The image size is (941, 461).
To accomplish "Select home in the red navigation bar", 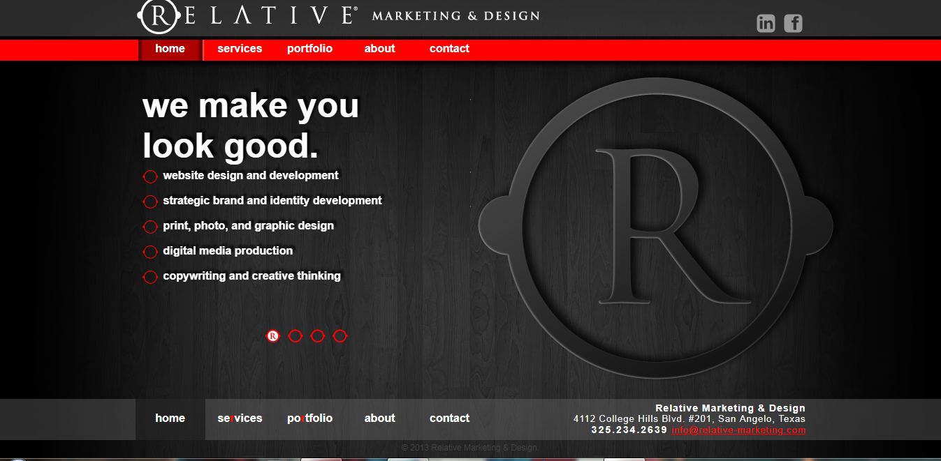I will tap(170, 49).
